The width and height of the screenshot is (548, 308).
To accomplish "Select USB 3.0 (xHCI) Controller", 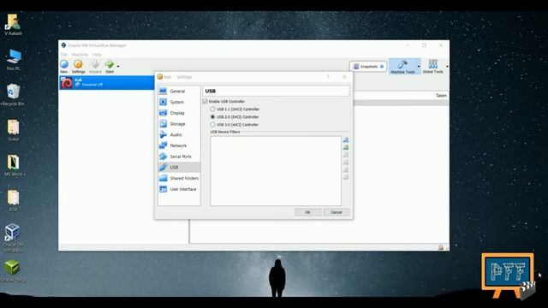I will tap(212, 124).
